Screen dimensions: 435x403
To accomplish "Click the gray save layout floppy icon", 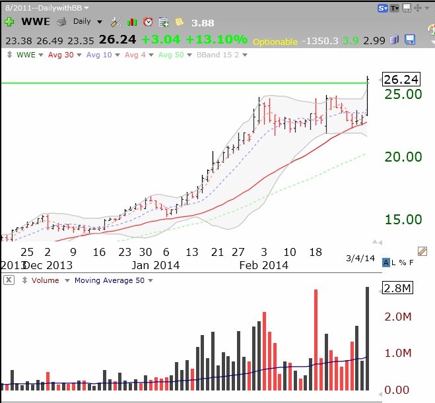I will pos(407,8).
